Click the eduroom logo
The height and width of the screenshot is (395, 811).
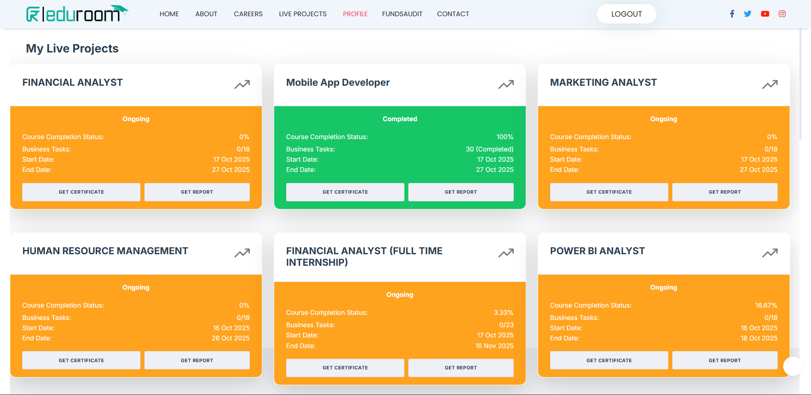[x=77, y=14]
